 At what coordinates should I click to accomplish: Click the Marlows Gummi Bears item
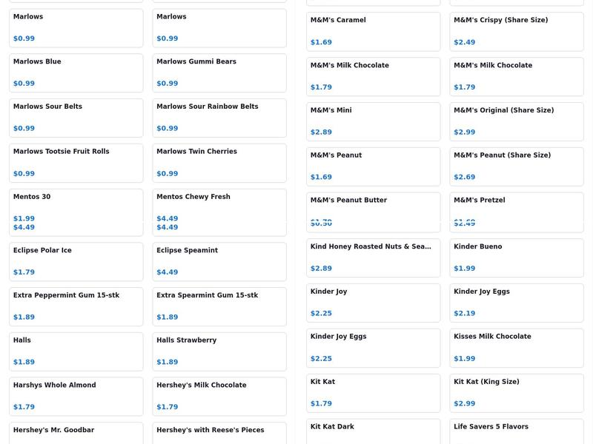coord(219,73)
